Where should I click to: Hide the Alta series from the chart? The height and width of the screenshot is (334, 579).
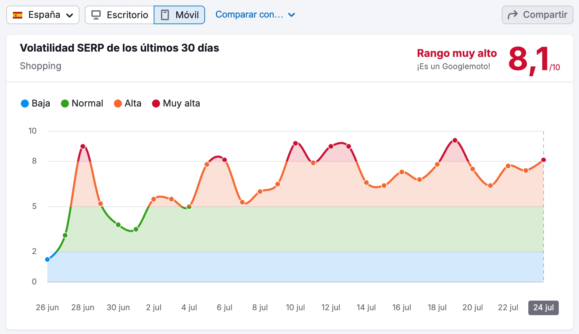[x=128, y=104]
